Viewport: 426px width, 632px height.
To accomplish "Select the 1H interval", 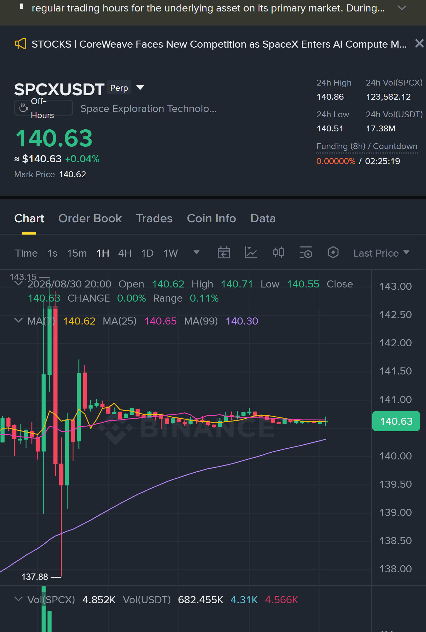I will 103,253.
